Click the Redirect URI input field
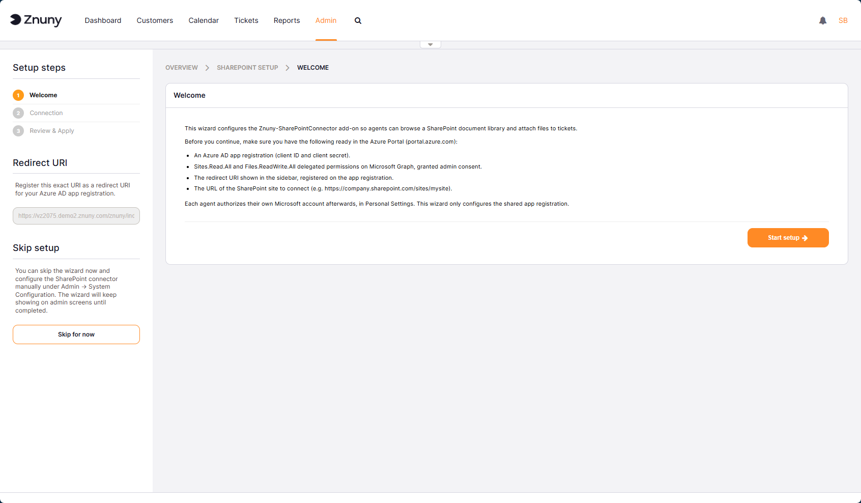This screenshot has height=503, width=861. 76,216
